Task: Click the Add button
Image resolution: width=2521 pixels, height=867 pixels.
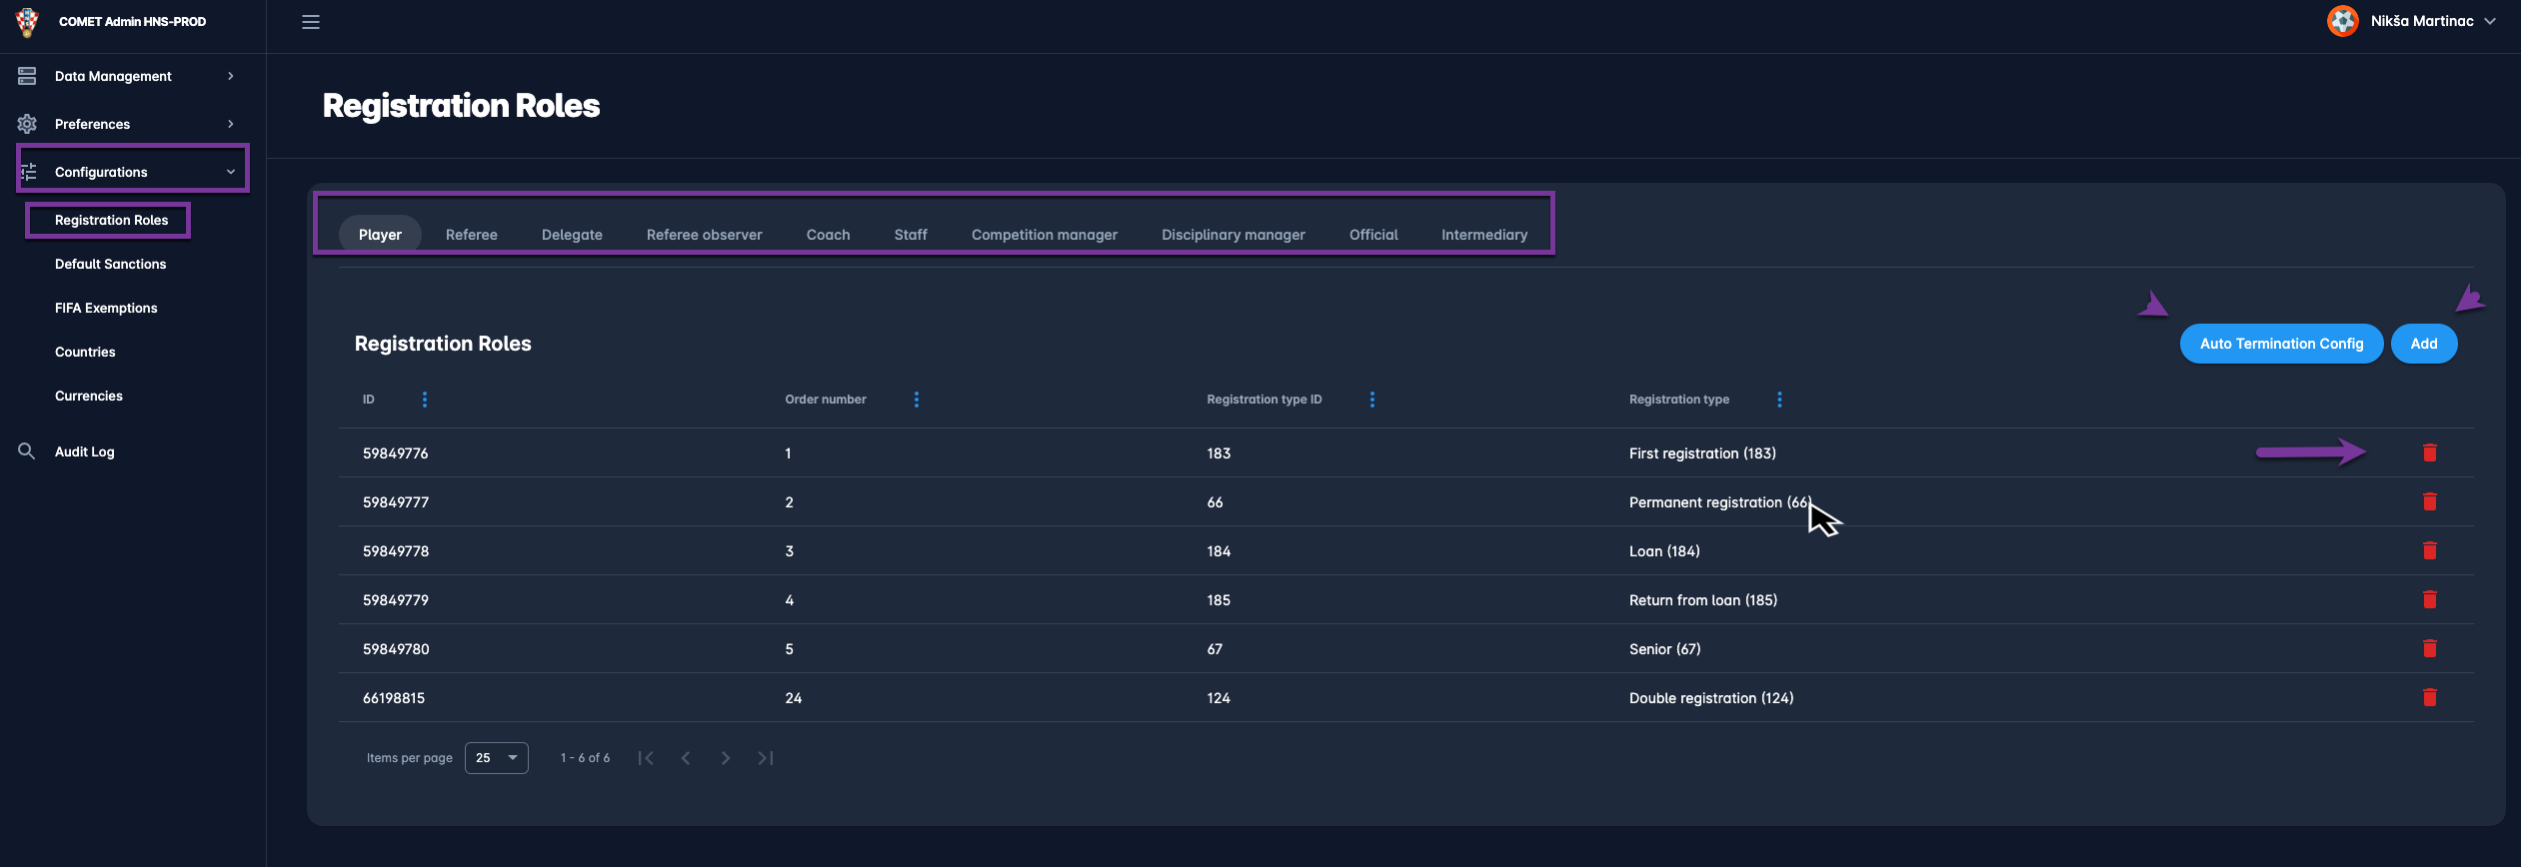Action: 2423,344
